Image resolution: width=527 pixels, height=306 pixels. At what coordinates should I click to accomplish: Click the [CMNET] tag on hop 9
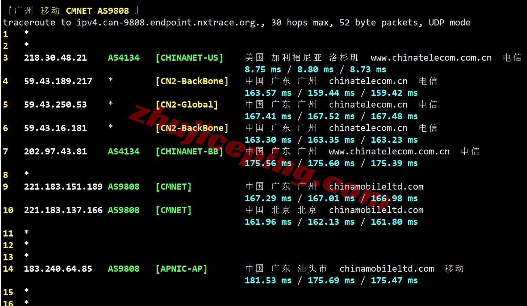tap(174, 187)
